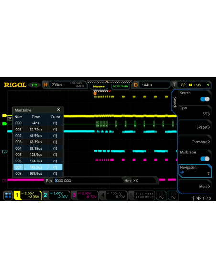Select MarkTable row 003 at 62.39us

38,142
